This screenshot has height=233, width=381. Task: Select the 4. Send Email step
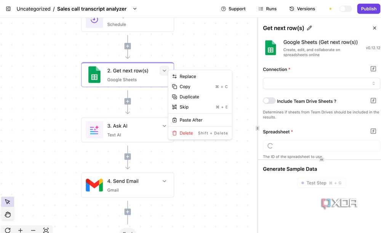click(x=128, y=185)
